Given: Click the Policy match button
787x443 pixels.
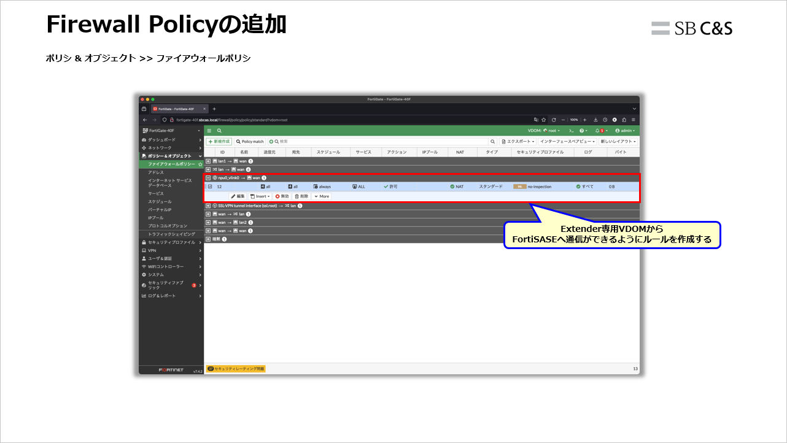Looking at the screenshot, I should (x=249, y=141).
